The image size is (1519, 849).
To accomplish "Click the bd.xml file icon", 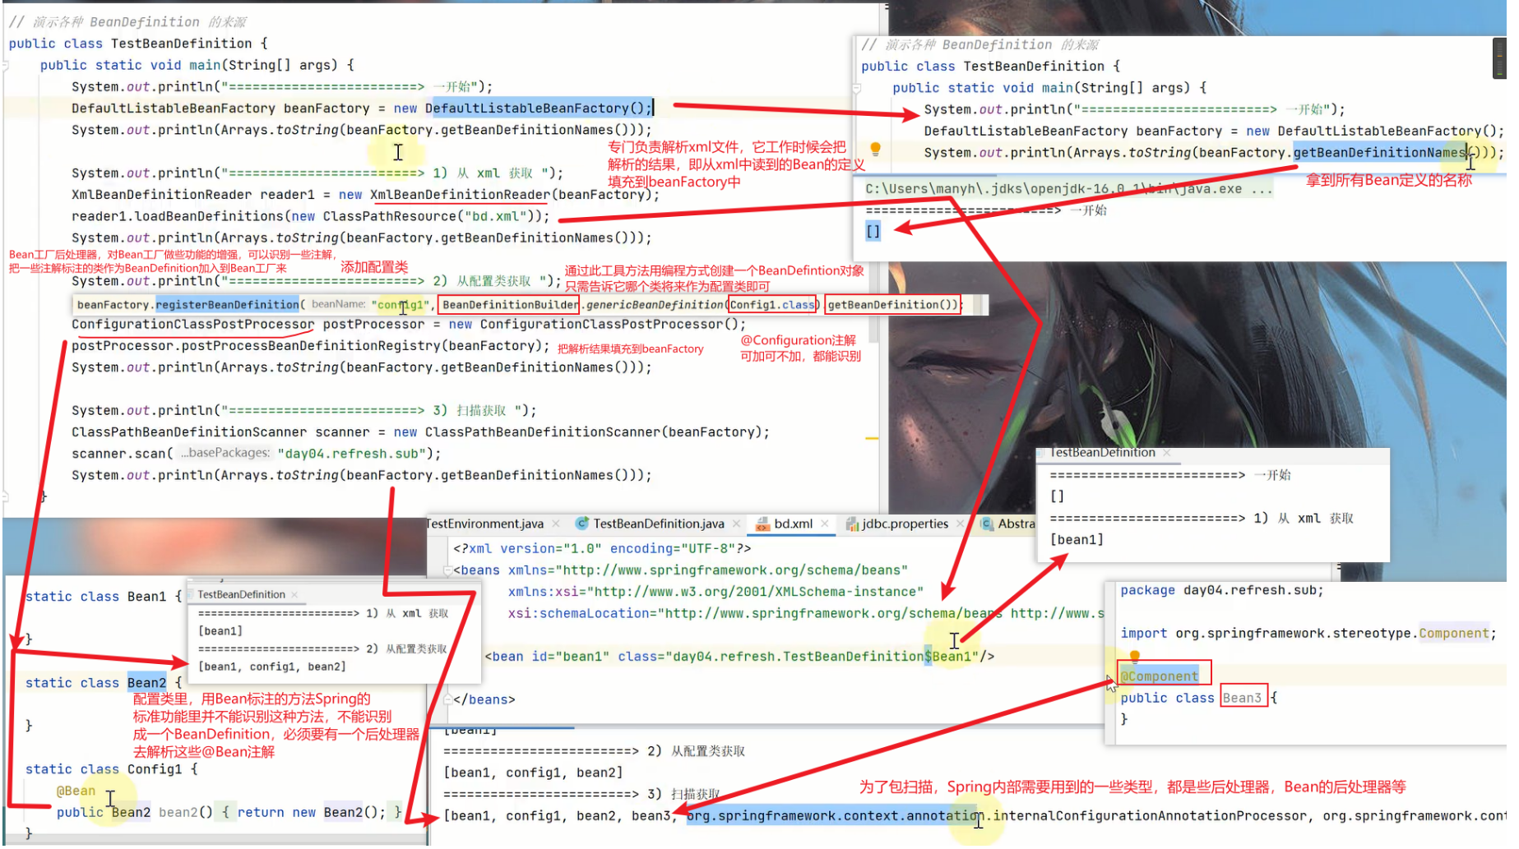I will (762, 524).
